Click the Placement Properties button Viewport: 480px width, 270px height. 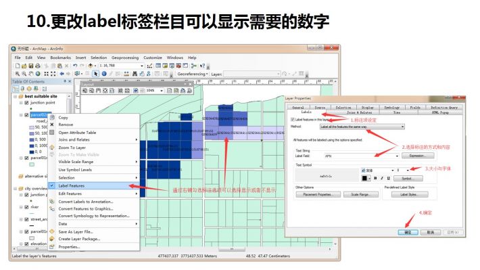[318, 195]
